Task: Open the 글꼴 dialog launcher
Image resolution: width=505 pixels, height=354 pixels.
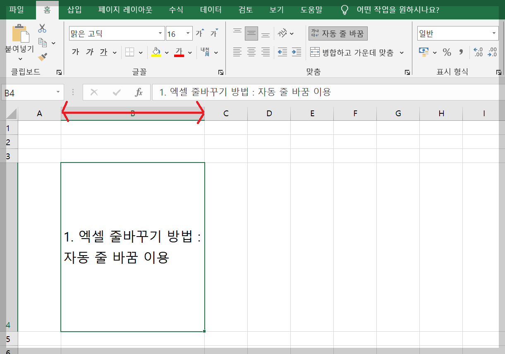Action: (x=221, y=72)
